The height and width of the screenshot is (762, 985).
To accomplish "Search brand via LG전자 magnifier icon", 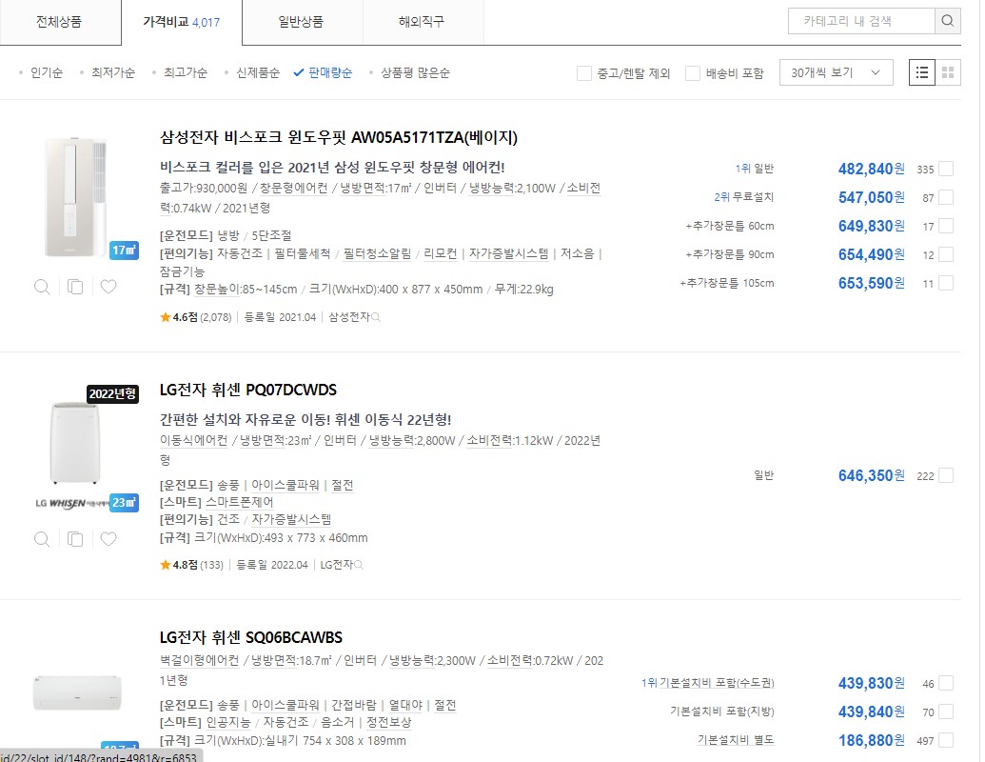I will [359, 565].
